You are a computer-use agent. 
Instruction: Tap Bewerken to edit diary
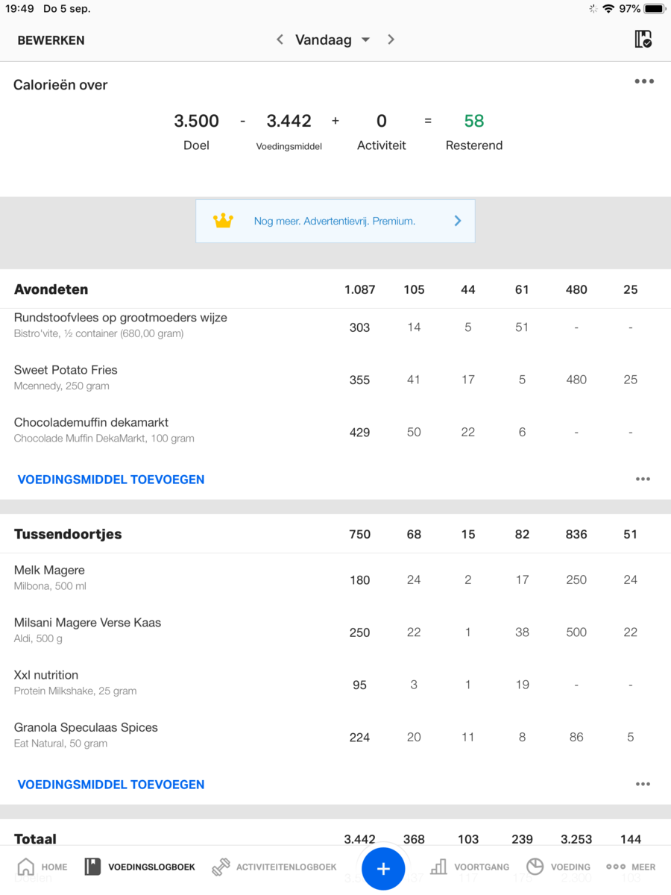(51, 40)
